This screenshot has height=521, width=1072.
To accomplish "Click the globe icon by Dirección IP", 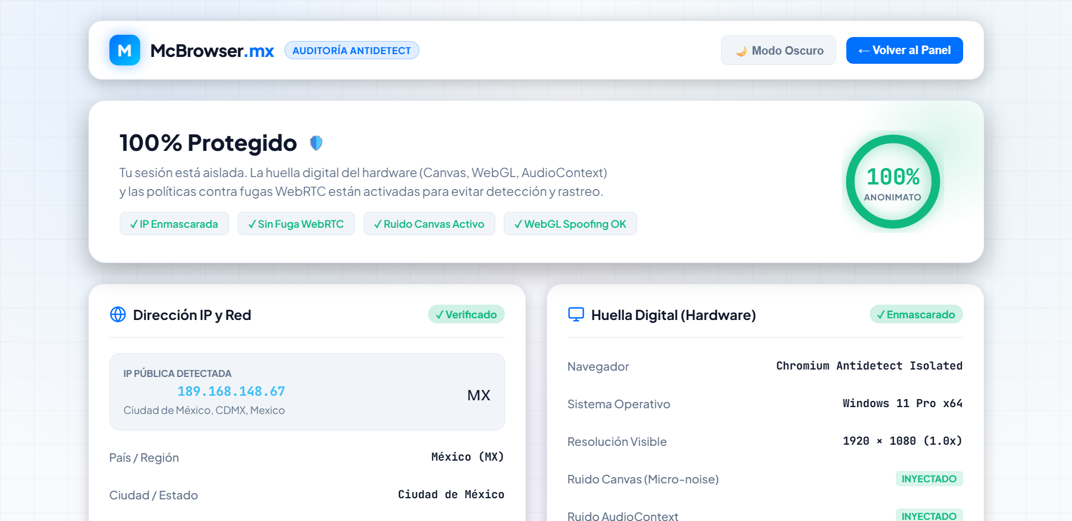I will [118, 314].
